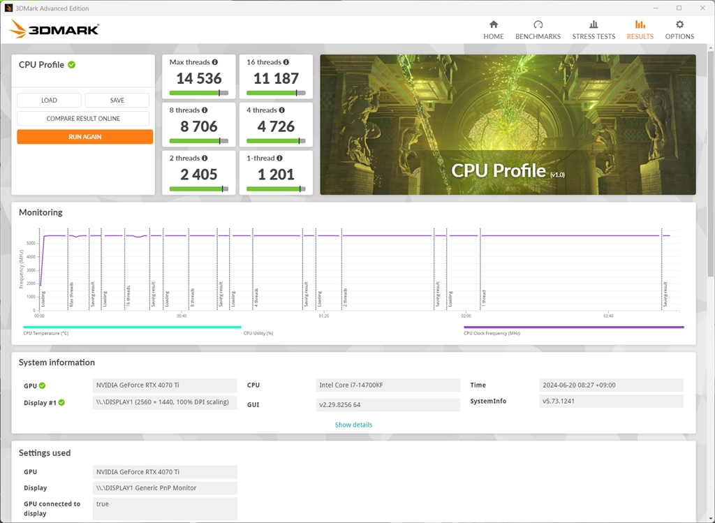
Task: Click the orange Run Again button
Action: click(84, 137)
